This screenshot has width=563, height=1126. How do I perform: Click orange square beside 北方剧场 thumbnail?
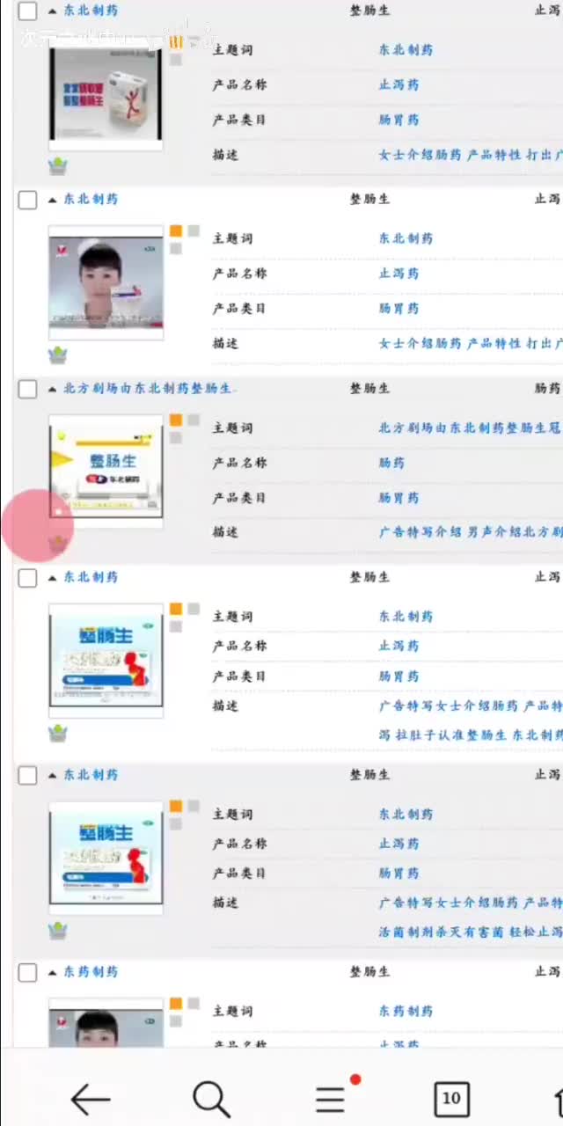[176, 420]
